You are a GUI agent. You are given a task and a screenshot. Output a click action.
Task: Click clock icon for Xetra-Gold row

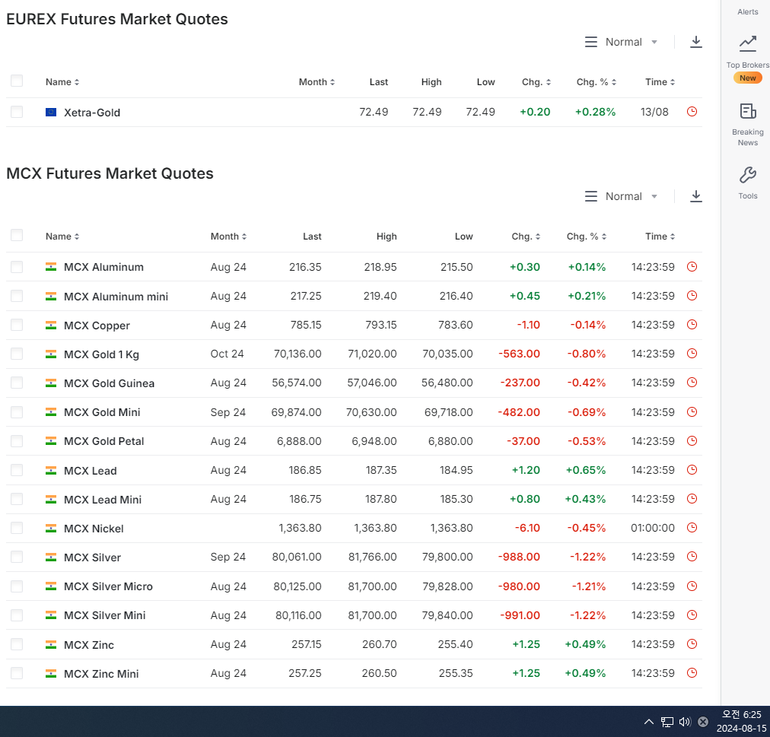pos(692,112)
